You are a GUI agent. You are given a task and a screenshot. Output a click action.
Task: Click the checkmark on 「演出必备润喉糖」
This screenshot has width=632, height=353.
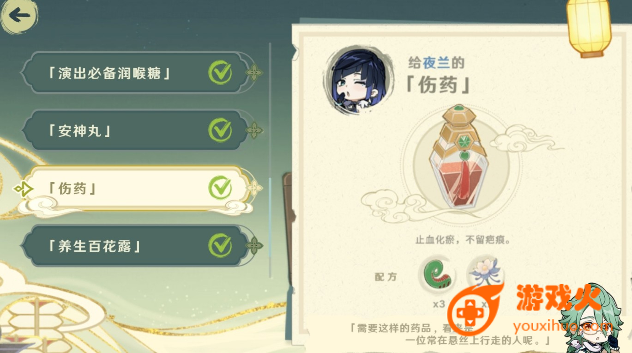(x=220, y=73)
